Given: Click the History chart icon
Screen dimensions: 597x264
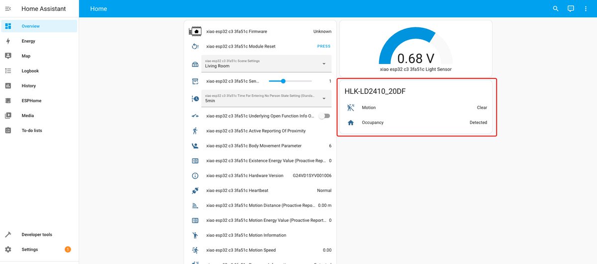Looking at the screenshot, I should coord(8,86).
